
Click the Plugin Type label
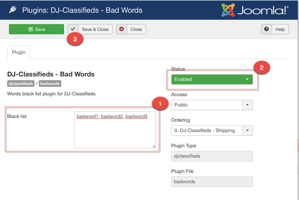click(x=183, y=145)
